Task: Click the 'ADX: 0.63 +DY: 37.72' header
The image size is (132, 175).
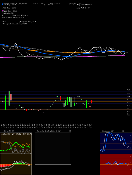Action: pyautogui.click(x=11, y=134)
